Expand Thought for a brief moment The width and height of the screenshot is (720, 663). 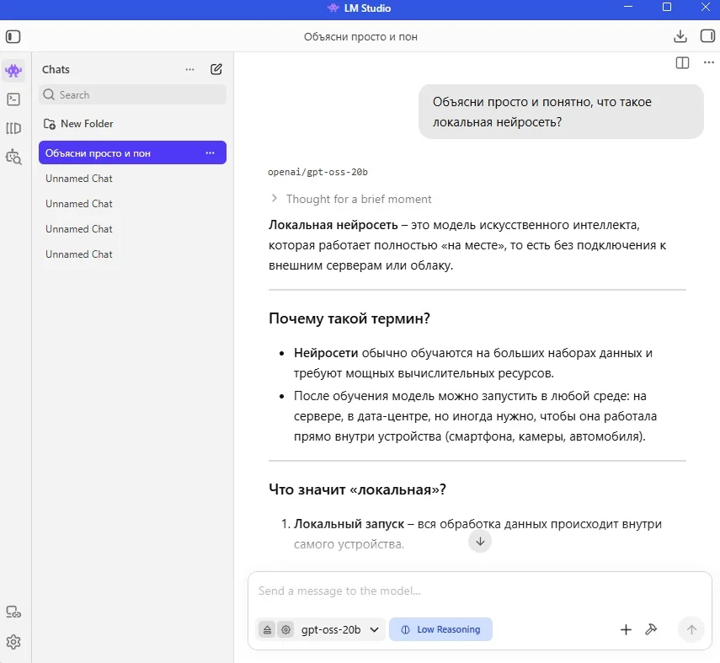point(351,199)
